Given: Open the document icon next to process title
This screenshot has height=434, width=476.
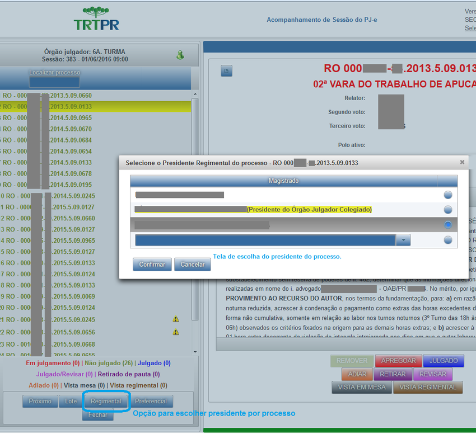Looking at the screenshot, I should [226, 71].
